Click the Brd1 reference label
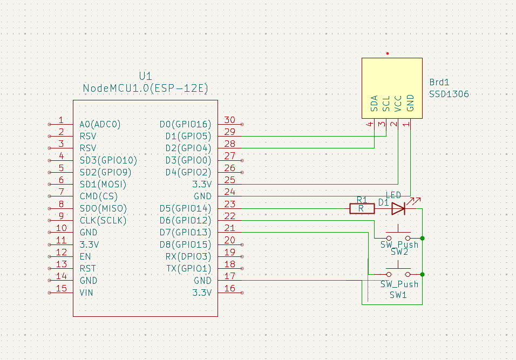 tap(439, 82)
